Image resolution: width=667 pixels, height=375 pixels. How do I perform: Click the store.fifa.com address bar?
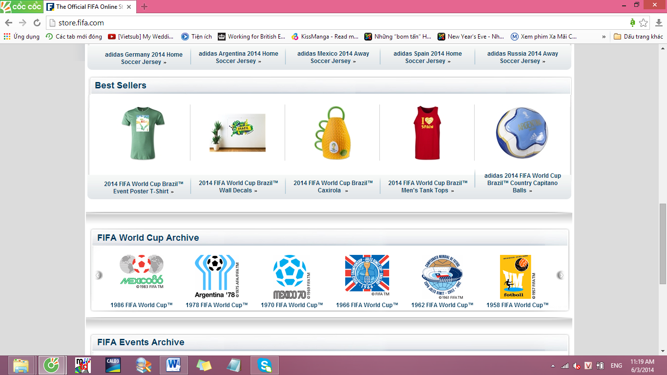[337, 23]
